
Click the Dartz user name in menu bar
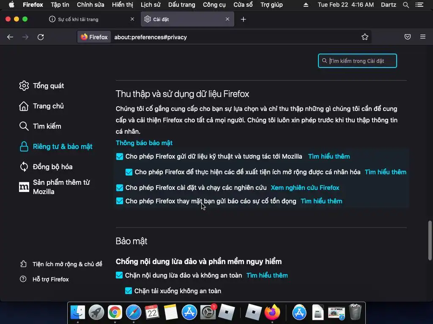[388, 5]
